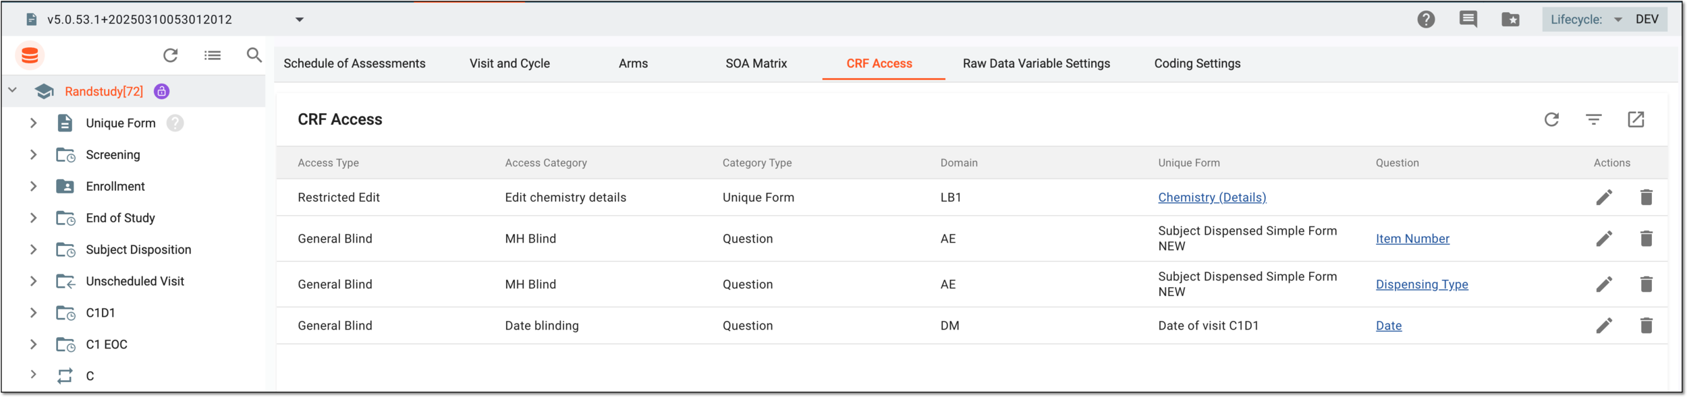Click the help icon next to Unique Form

175,123
